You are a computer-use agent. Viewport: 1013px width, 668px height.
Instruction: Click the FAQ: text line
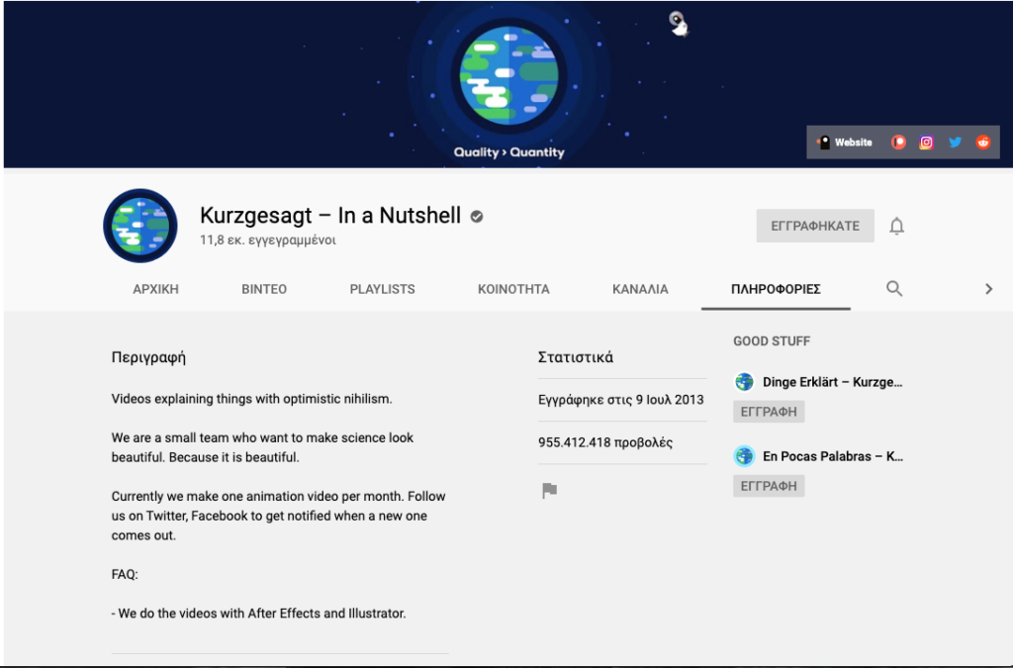tap(125, 574)
